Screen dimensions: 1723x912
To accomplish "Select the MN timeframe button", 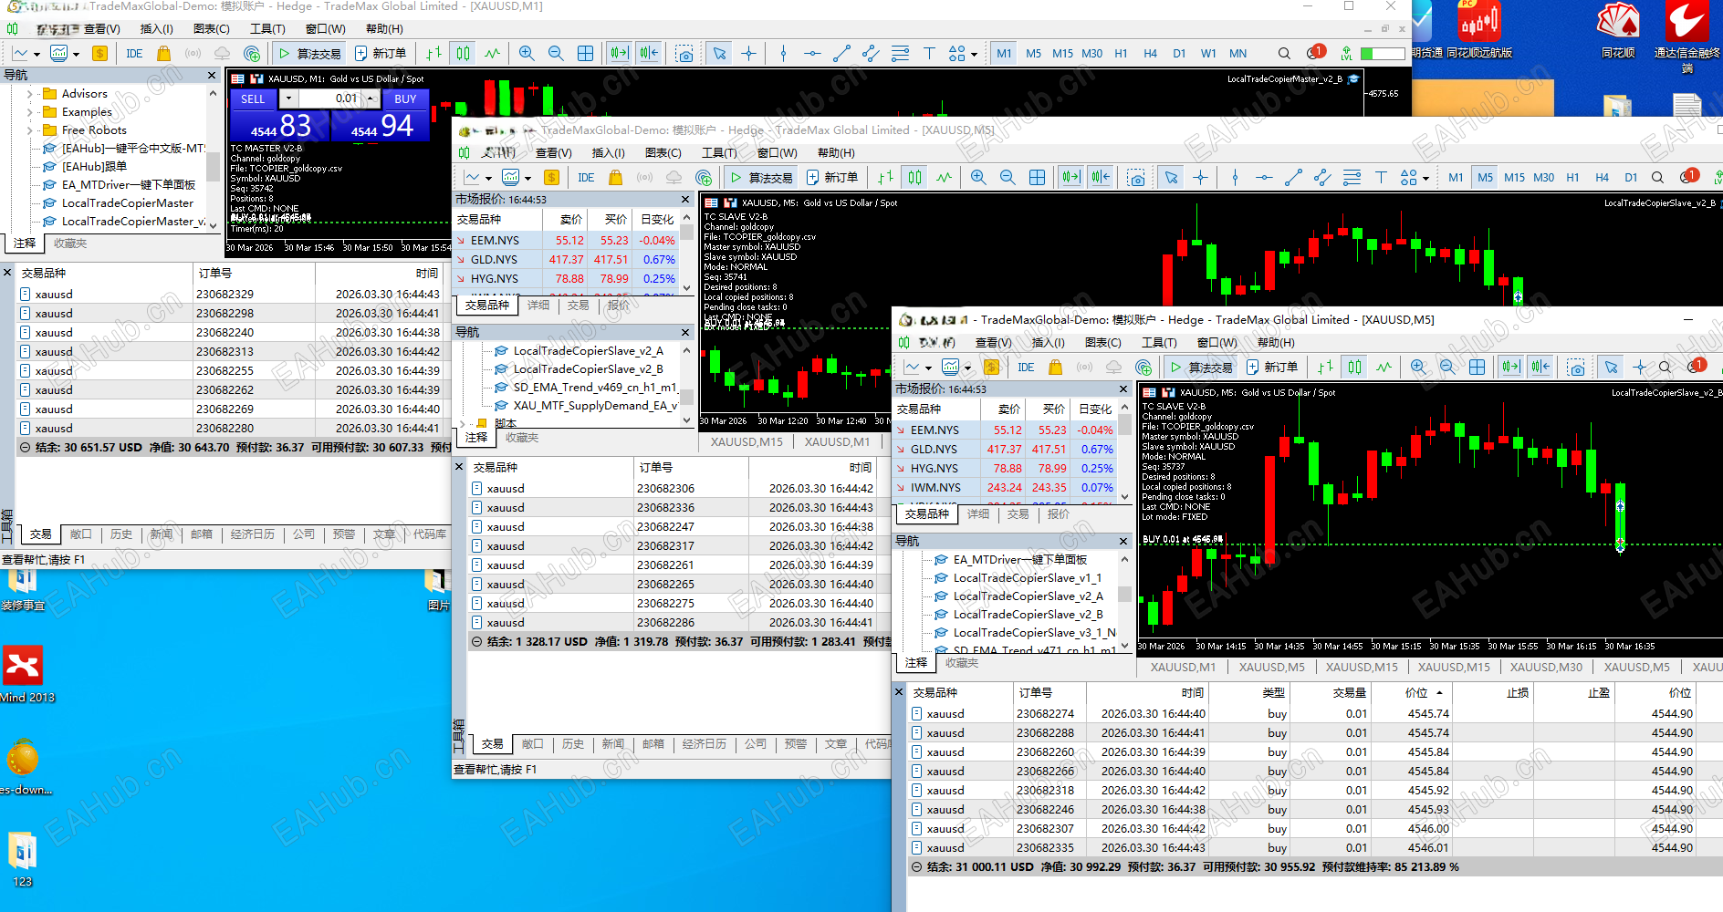I will click(x=1237, y=54).
